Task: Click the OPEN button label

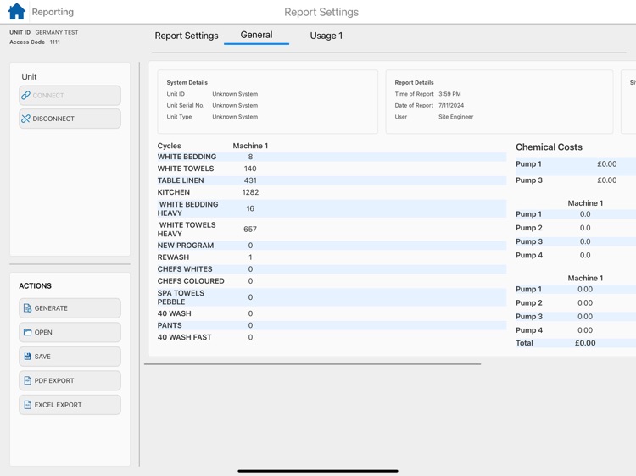Action: pos(43,332)
